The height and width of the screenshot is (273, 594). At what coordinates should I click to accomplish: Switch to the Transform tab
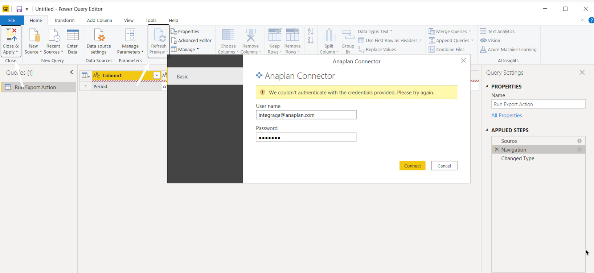click(64, 20)
